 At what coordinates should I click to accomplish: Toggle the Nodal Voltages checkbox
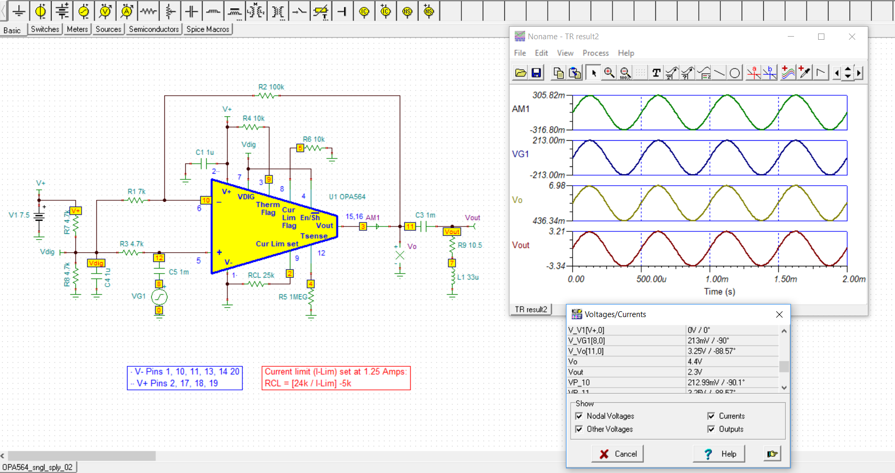pos(579,416)
